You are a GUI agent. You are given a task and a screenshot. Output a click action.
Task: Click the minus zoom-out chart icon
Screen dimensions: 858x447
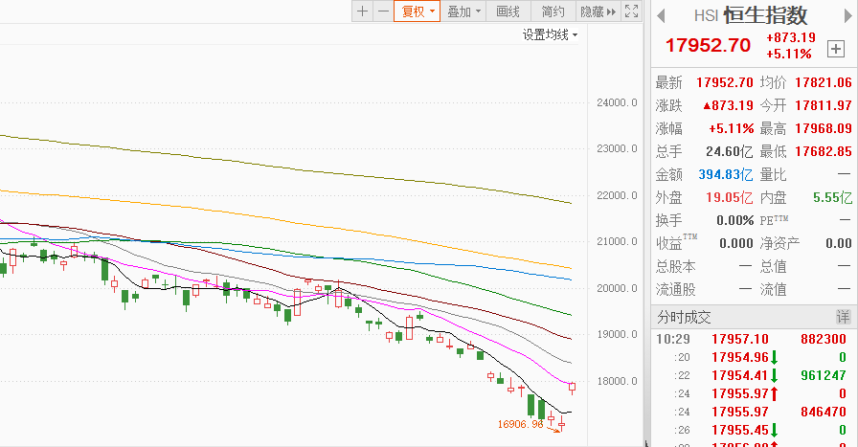(x=383, y=11)
